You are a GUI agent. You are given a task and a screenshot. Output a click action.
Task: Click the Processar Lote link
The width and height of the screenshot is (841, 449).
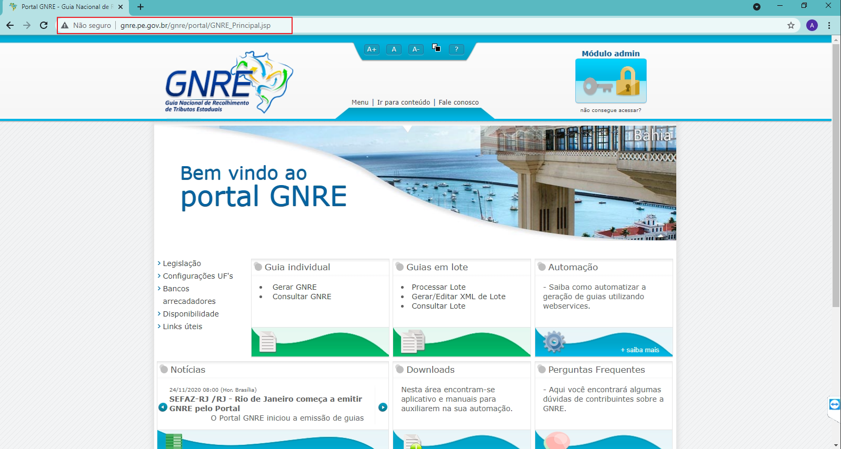[438, 287]
